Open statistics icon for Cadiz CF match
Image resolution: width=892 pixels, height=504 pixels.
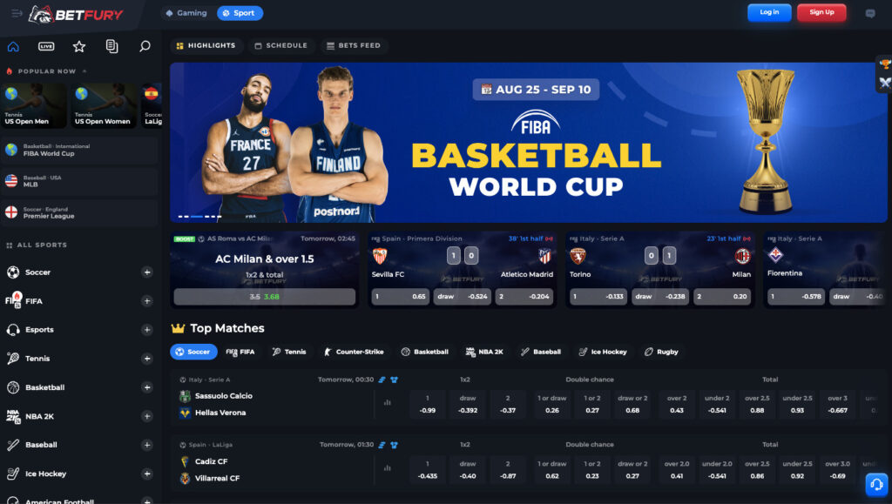[388, 468]
